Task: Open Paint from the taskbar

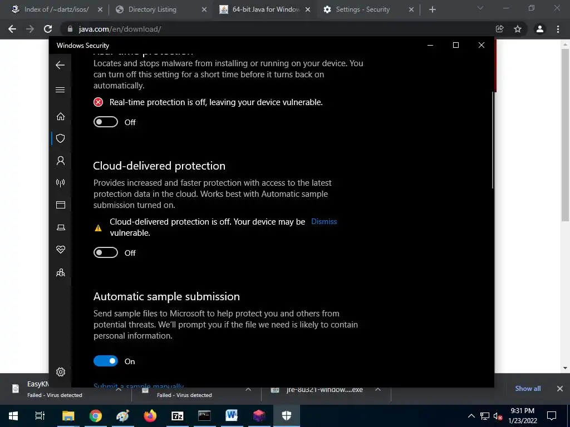Action: tap(122, 416)
